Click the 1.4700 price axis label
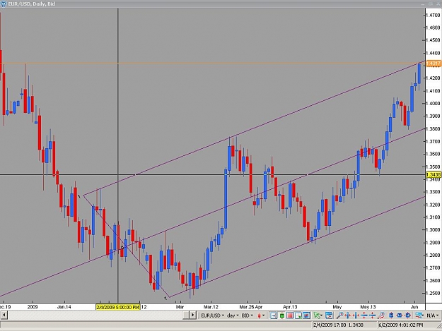 click(433, 15)
